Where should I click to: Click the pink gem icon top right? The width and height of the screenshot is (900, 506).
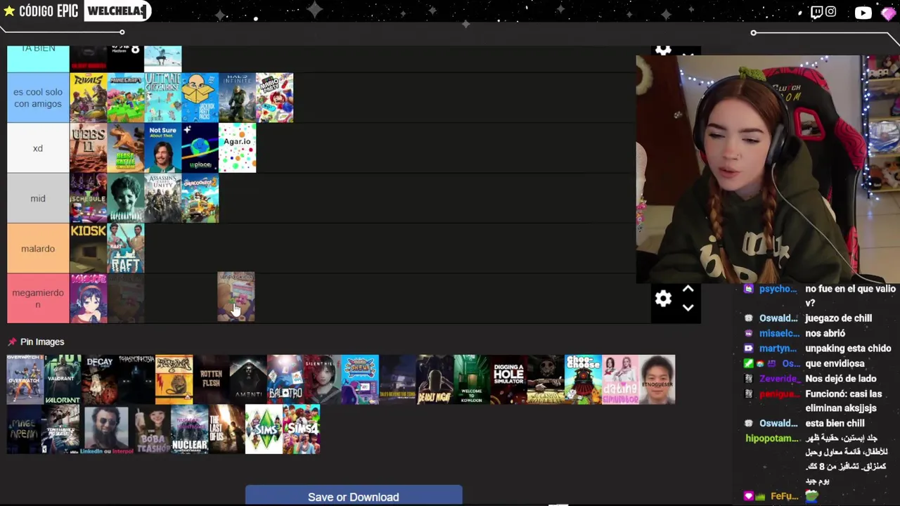(887, 13)
